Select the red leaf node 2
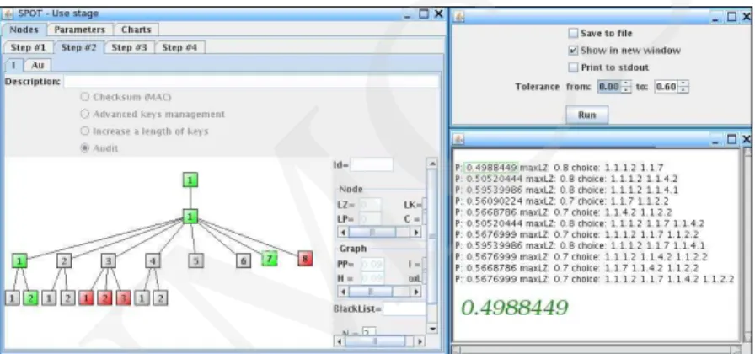755x354 pixels. 105,298
